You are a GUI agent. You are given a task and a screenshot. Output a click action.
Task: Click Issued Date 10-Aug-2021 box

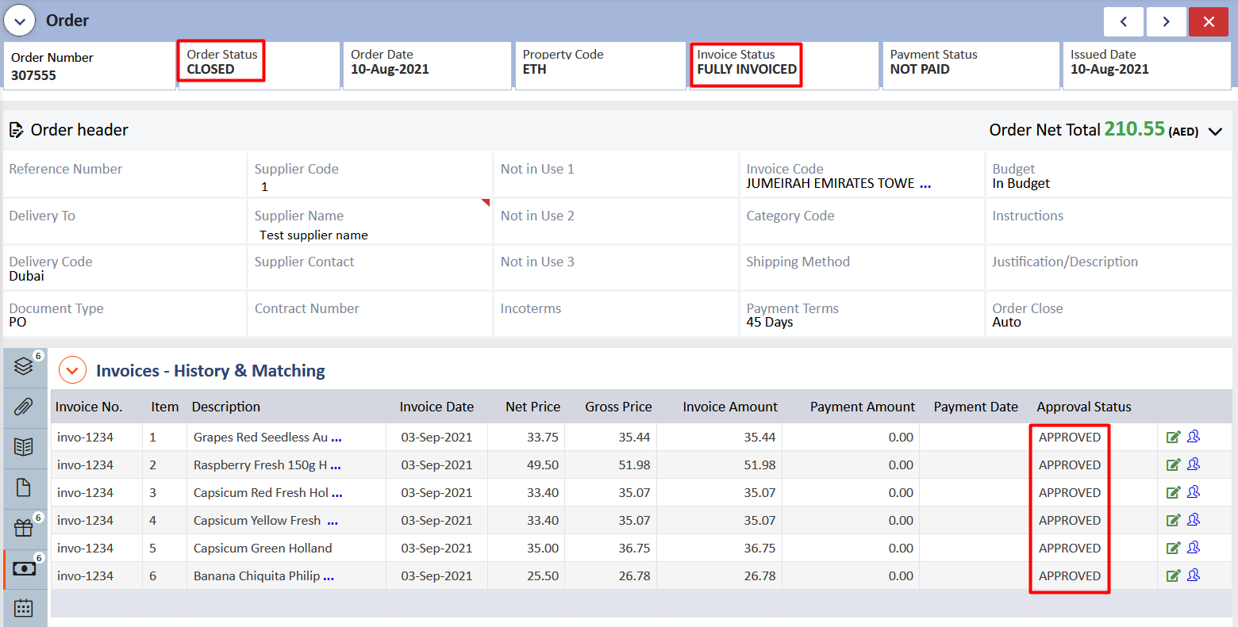[1147, 66]
